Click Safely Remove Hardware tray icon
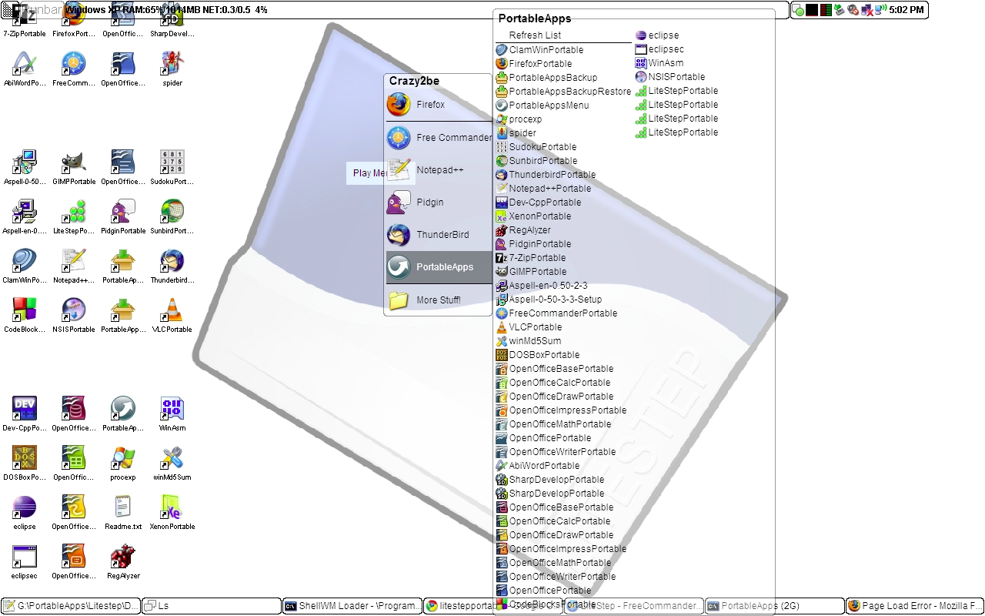 pos(840,10)
